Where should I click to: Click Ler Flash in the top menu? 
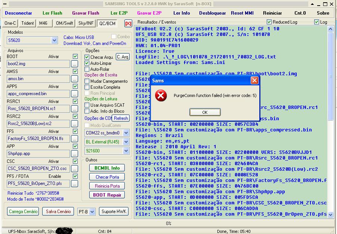(x=52, y=13)
